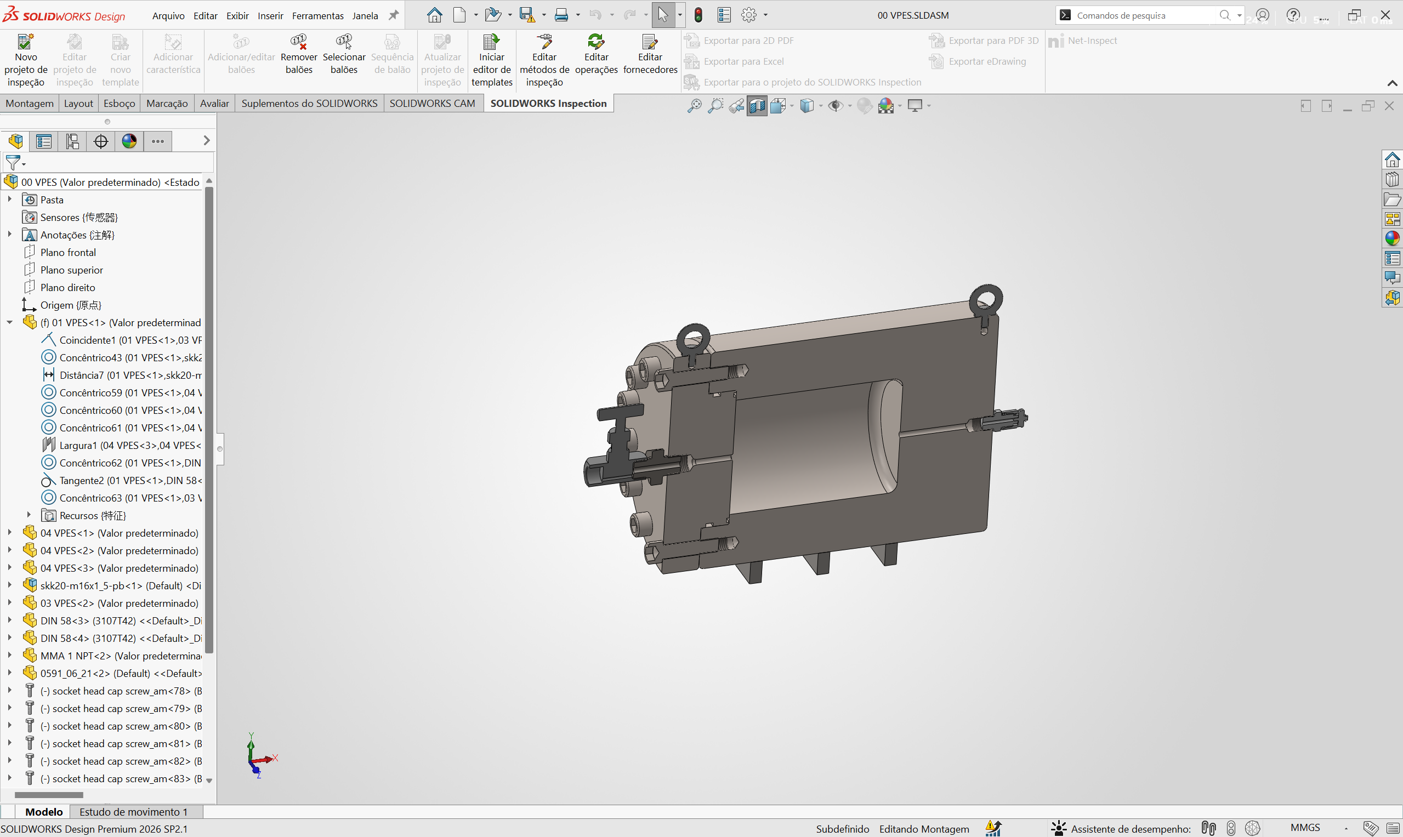This screenshot has width=1403, height=837.
Task: Open the Estudo de movimento 1 tab
Action: coord(134,812)
